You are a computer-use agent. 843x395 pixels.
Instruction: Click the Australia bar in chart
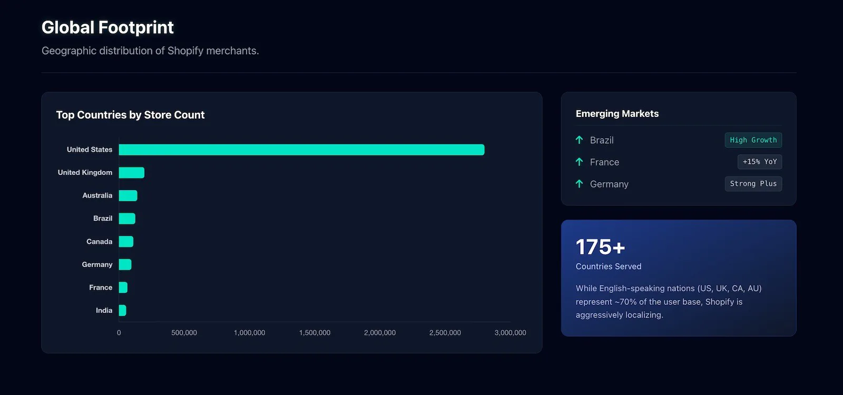128,195
